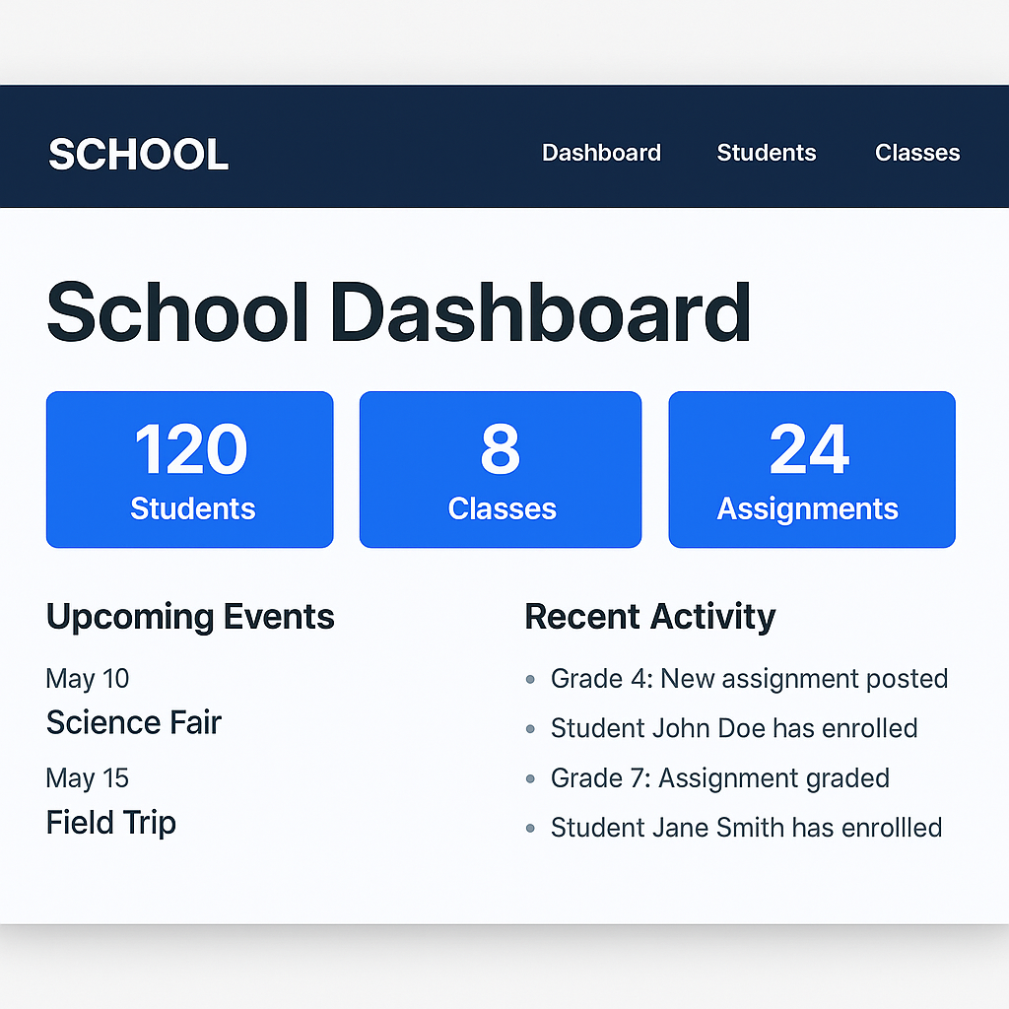Viewport: 1009px width, 1009px height.
Task: Open the 24 Assignments stat card
Action: (811, 469)
